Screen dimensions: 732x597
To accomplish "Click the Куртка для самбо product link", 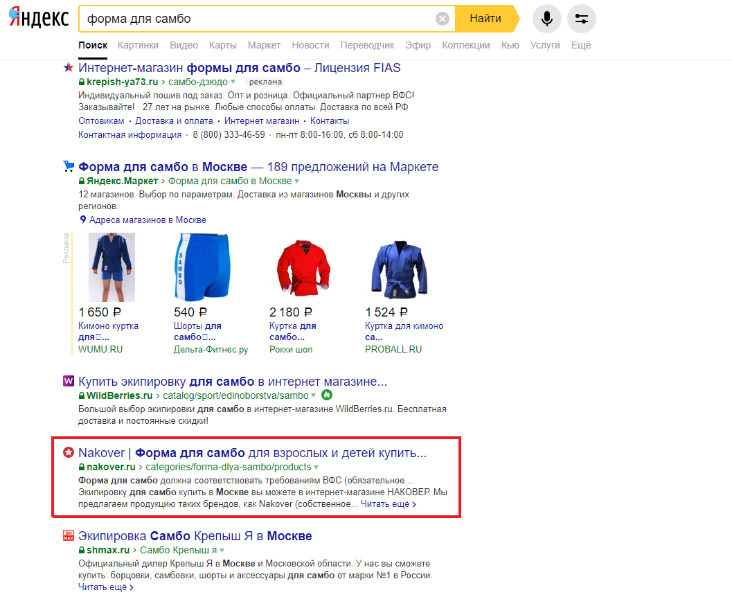I will tap(293, 332).
